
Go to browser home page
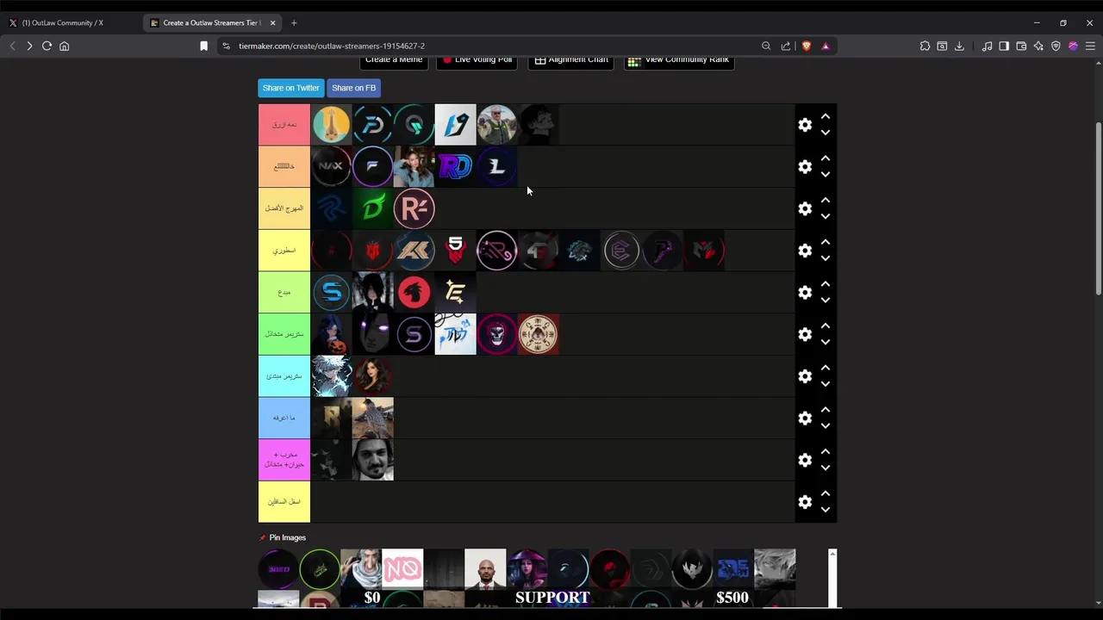pyautogui.click(x=64, y=46)
